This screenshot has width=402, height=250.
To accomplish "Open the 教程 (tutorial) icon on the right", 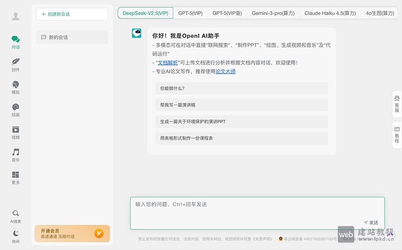I will tap(397, 134).
